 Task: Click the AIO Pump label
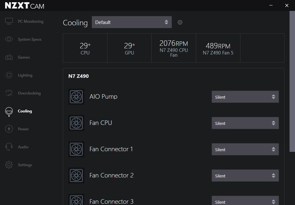pyautogui.click(x=104, y=96)
